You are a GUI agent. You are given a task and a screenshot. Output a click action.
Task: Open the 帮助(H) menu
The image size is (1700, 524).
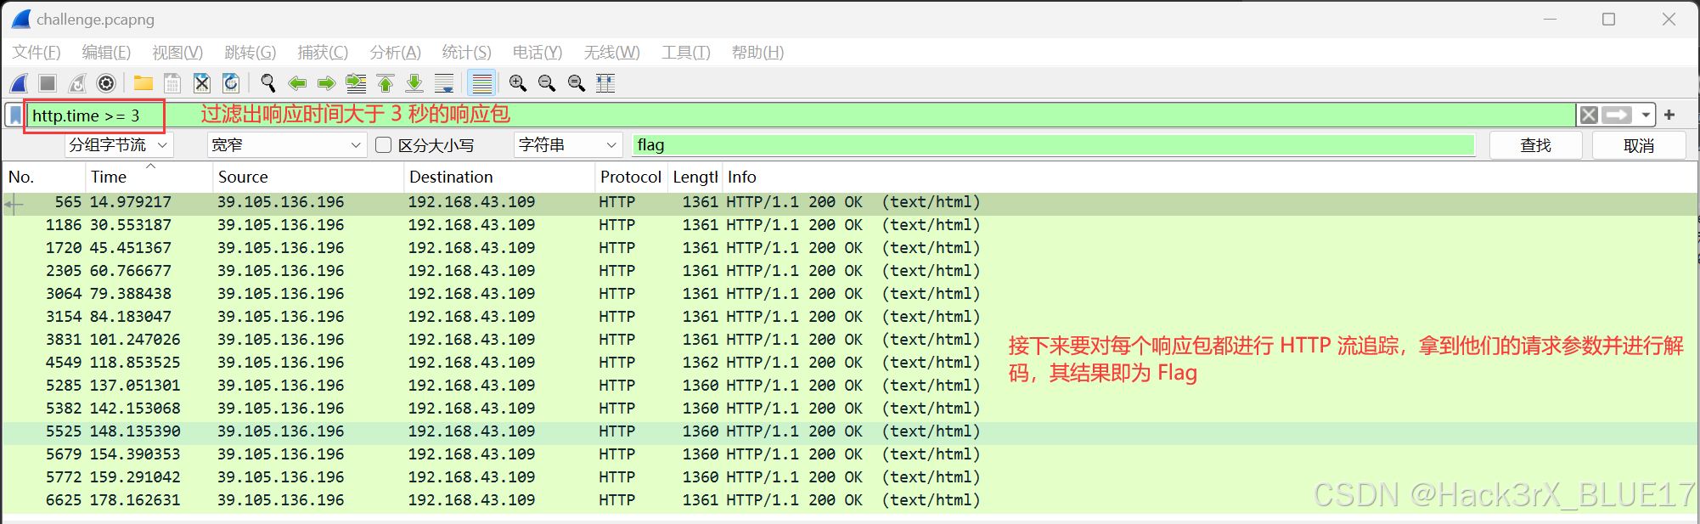[x=758, y=53]
